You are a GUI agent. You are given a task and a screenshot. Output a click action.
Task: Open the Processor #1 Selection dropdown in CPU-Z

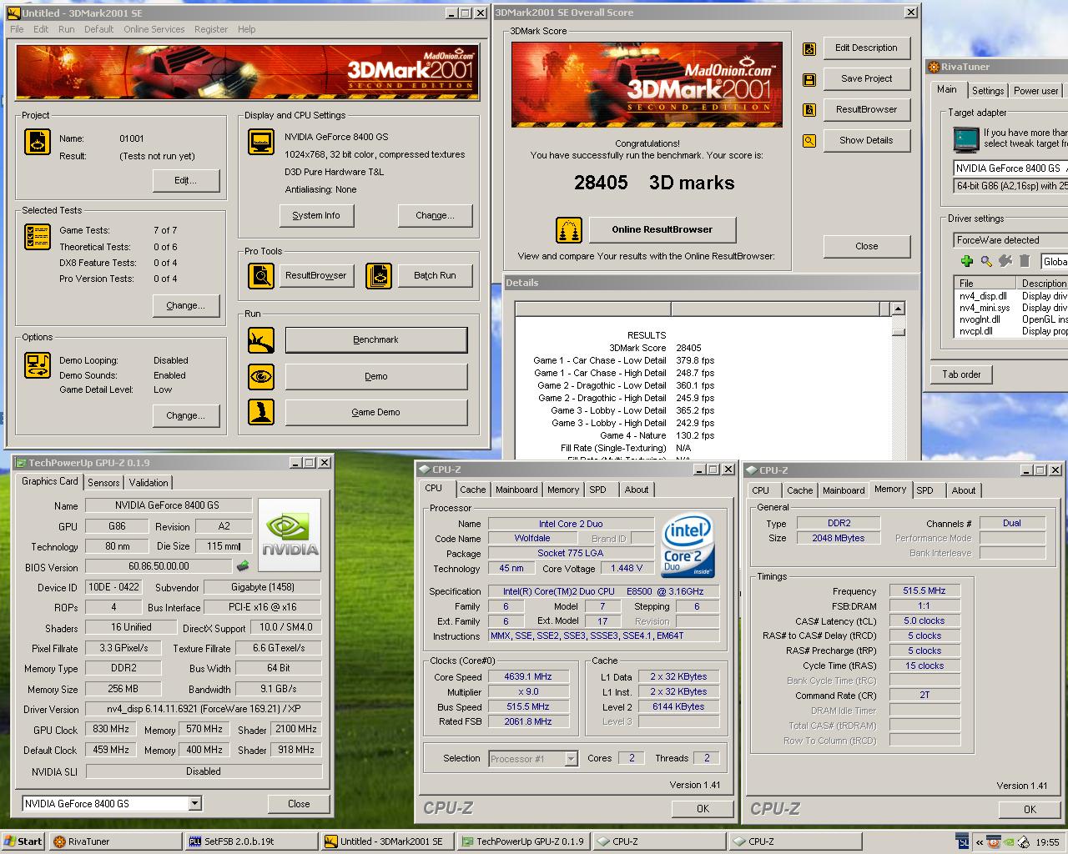[571, 759]
